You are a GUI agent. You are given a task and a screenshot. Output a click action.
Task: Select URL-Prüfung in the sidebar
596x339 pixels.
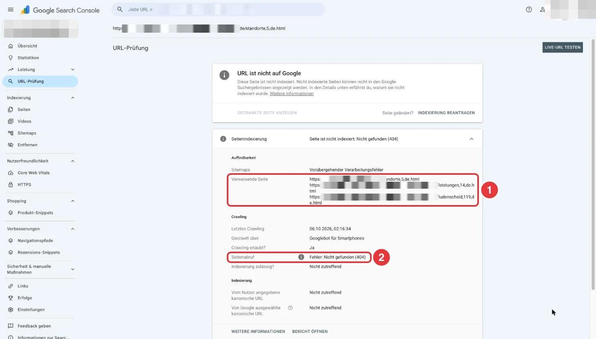[40, 81]
